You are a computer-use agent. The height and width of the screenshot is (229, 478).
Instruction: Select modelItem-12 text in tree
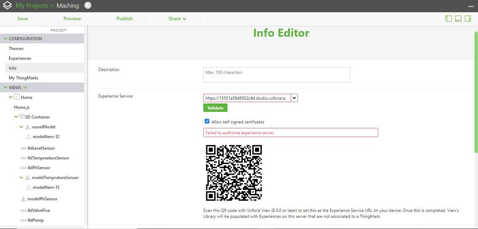(x=46, y=137)
